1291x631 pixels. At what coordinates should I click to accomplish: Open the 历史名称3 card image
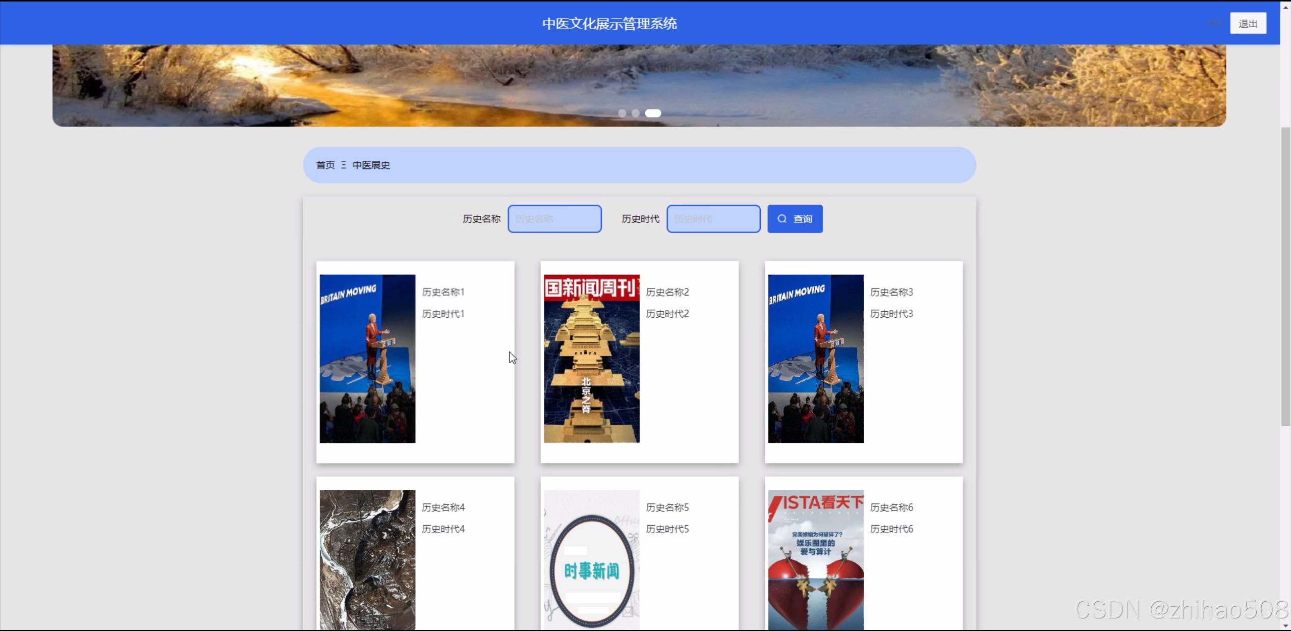coord(816,359)
